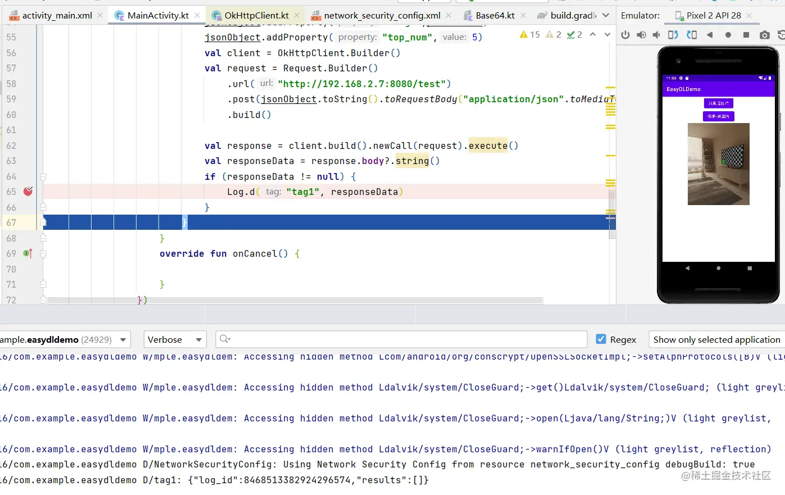The height and width of the screenshot is (495, 785).
Task: Click the implements-method gutter icon on line 69
Action: (28, 253)
